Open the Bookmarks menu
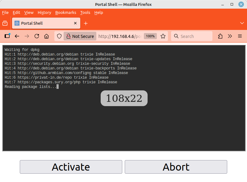Viewport: 247px width, 182px height. click(x=65, y=13)
